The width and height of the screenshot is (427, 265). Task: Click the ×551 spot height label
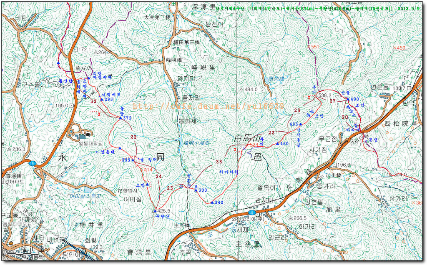313,47
